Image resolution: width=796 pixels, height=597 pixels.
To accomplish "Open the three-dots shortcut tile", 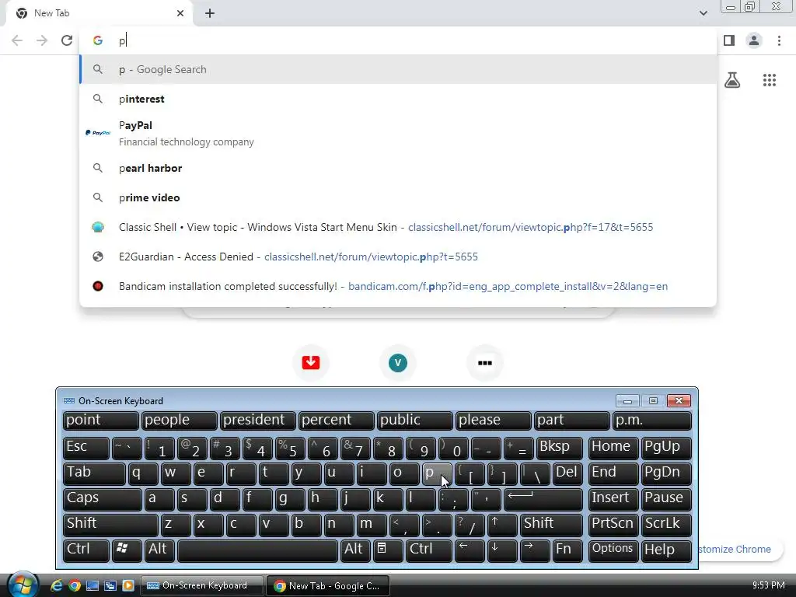I will pos(485,362).
